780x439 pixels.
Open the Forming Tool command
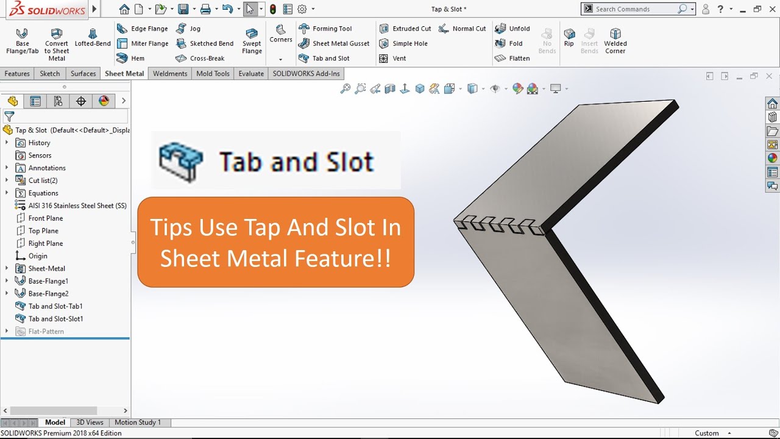(x=325, y=29)
